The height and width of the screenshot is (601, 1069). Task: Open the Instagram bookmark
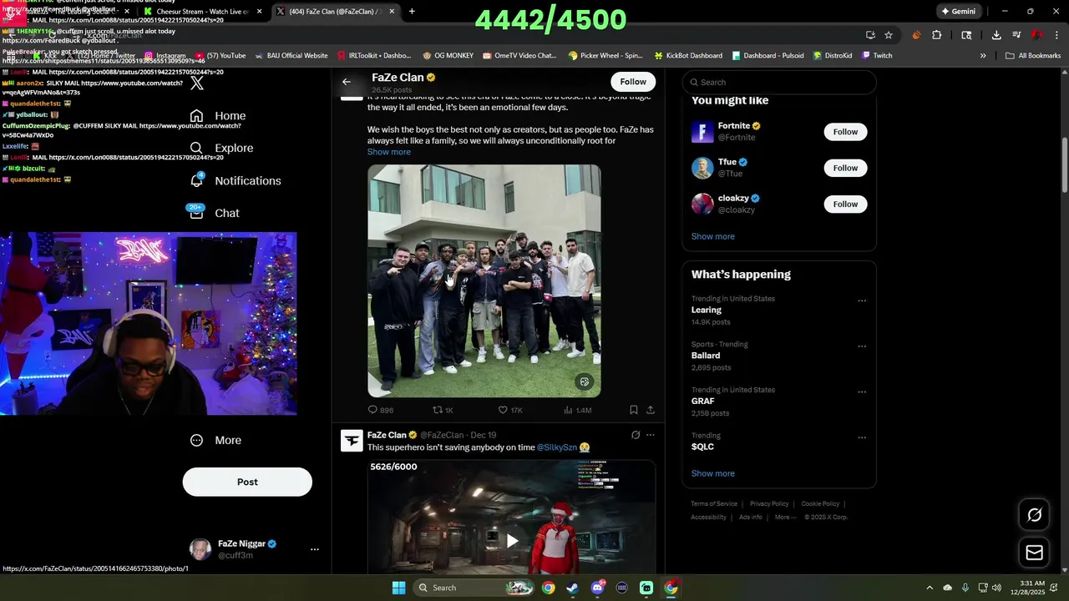(165, 56)
